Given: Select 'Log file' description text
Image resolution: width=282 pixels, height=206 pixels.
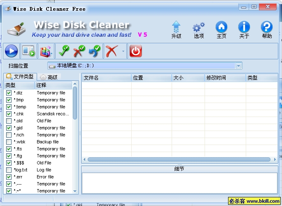Looking at the screenshot, I should point(44,170).
